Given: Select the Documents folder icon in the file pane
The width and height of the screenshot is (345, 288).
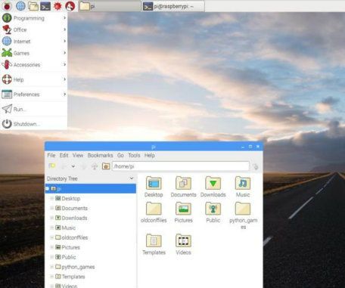Looking at the screenshot, I should point(183,184).
